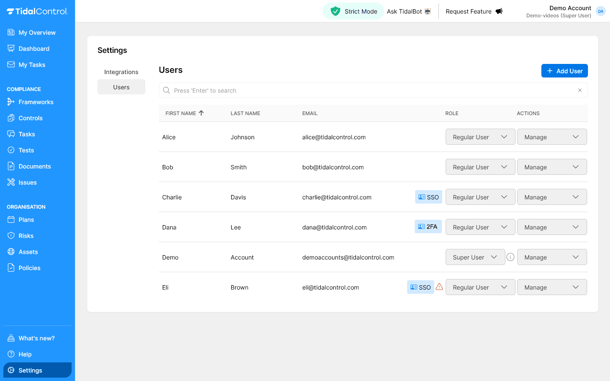Open the Super User dropdown for Demo Account
Viewport: 610px width, 381px height.
(475, 257)
